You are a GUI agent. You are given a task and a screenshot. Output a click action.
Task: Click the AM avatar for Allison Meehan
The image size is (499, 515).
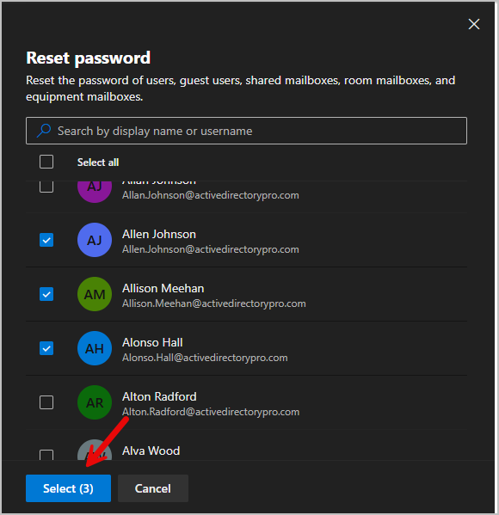click(x=95, y=294)
